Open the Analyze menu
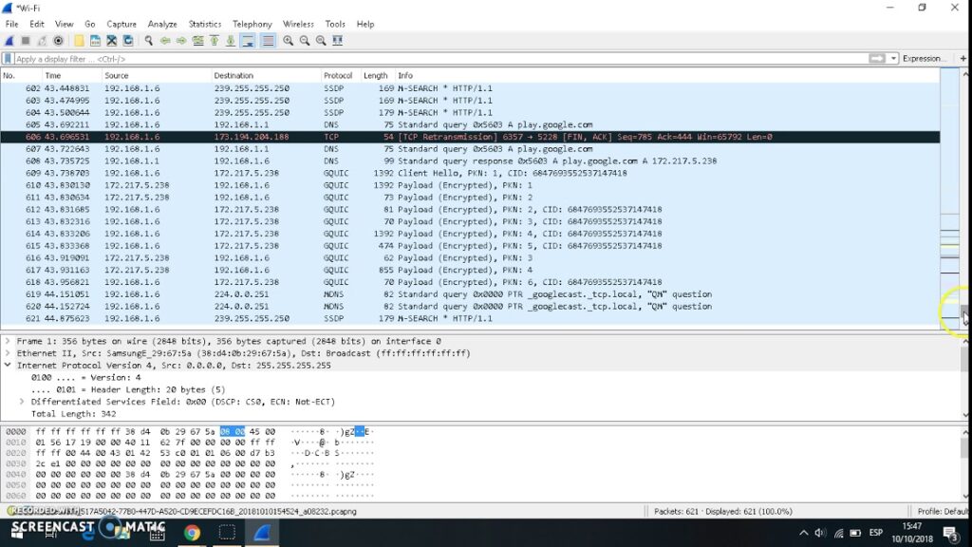Viewport: 972px width, 547px height. tap(162, 24)
